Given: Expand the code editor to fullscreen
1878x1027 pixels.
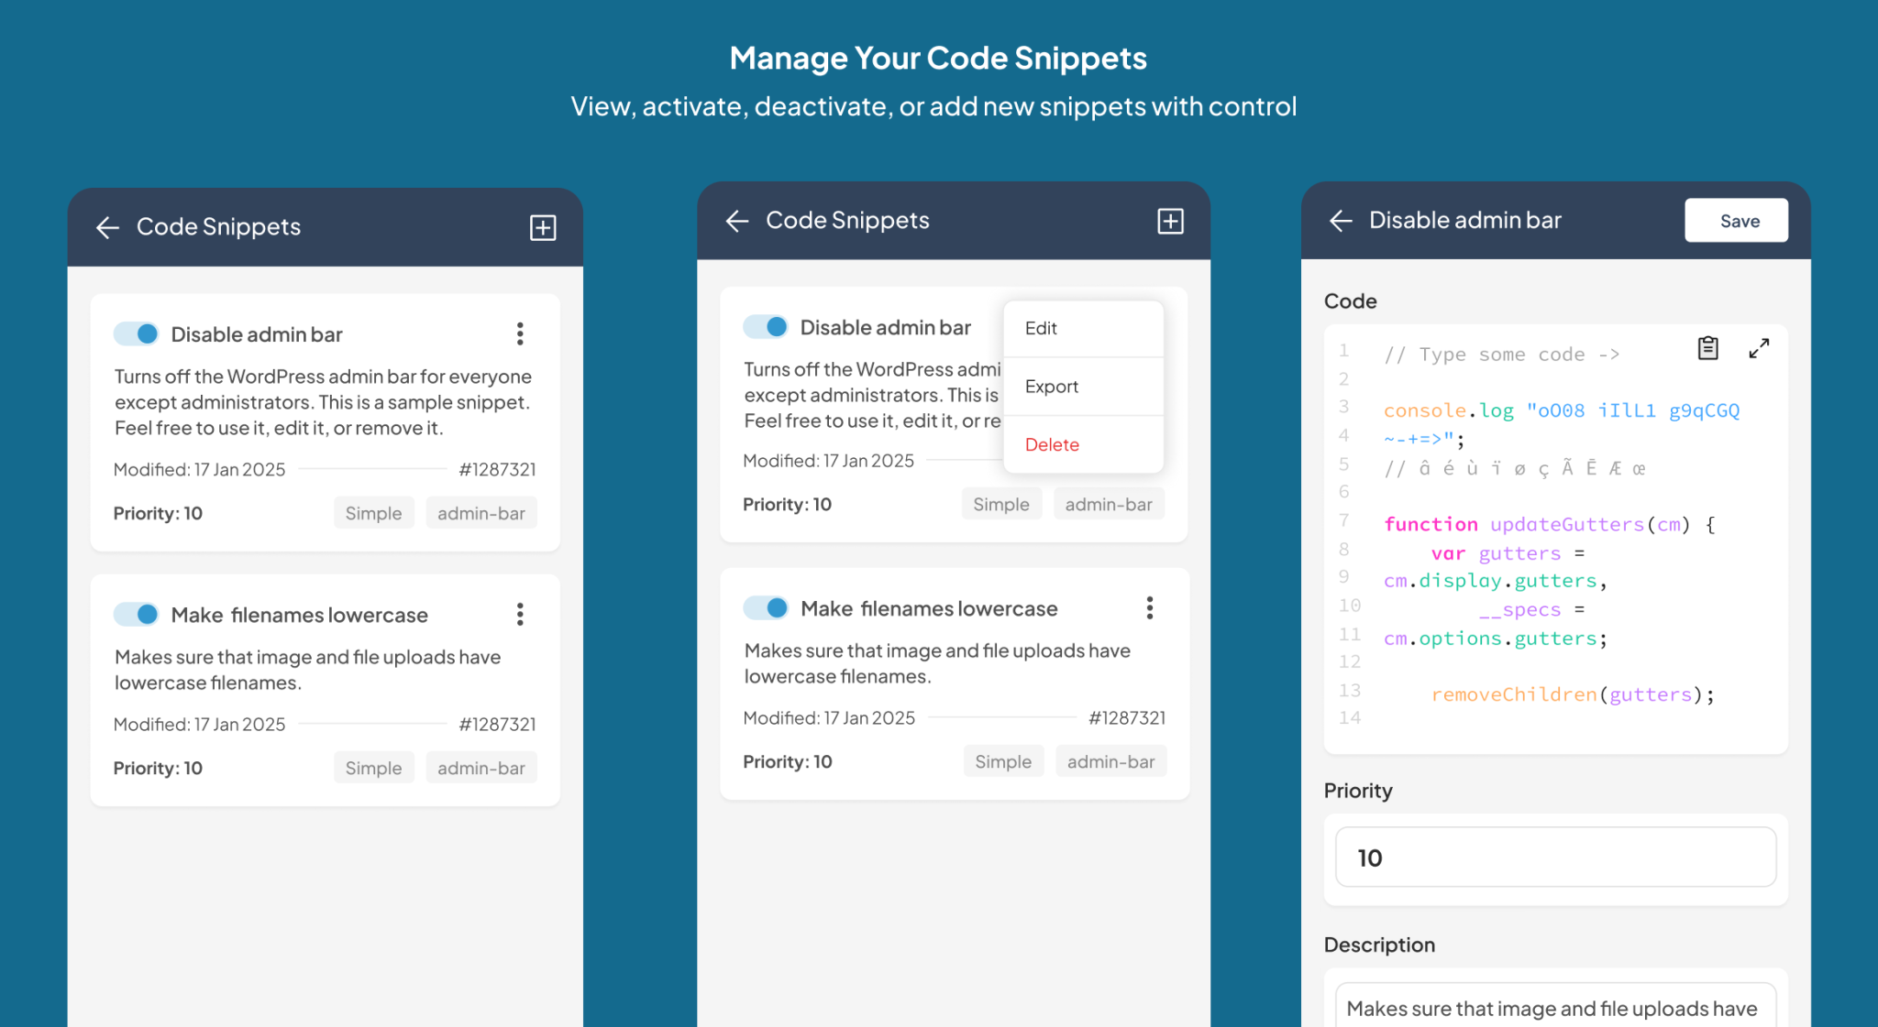Looking at the screenshot, I should pyautogui.click(x=1759, y=348).
